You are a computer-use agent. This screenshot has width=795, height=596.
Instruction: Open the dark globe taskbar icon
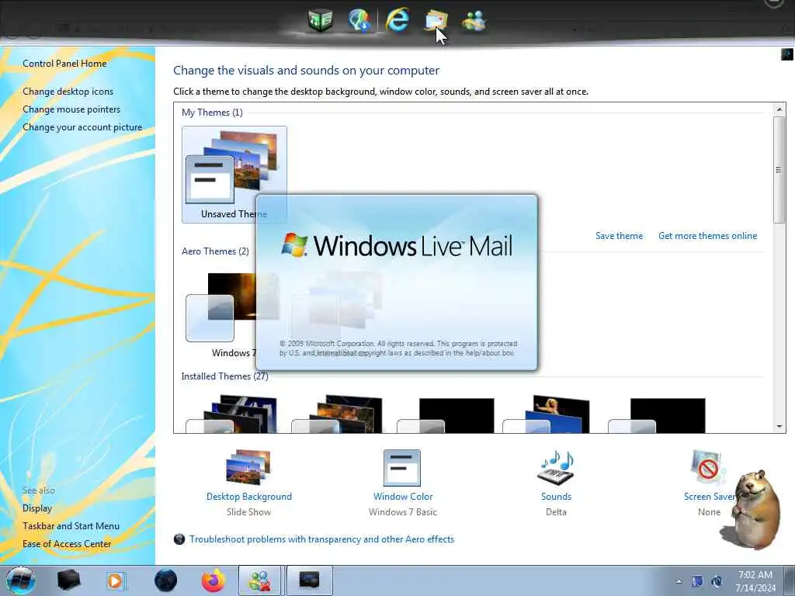click(166, 580)
